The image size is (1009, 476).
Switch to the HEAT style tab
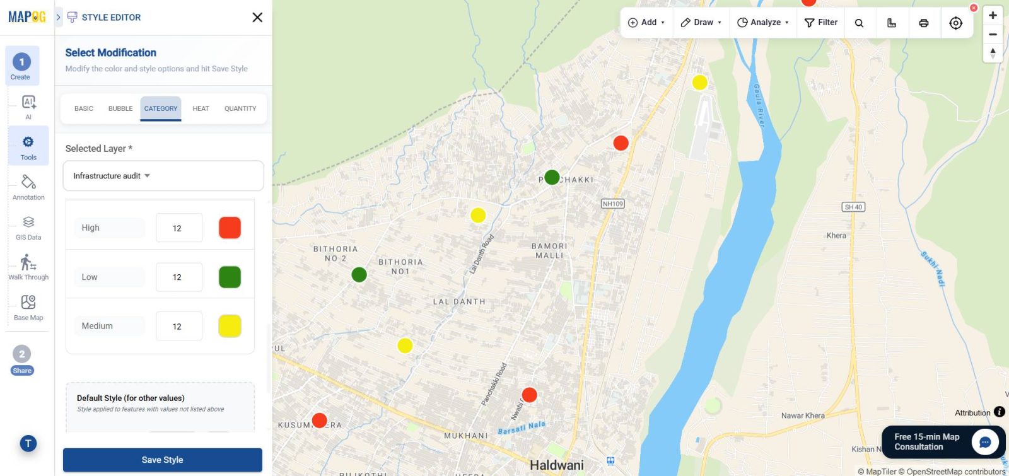click(201, 108)
